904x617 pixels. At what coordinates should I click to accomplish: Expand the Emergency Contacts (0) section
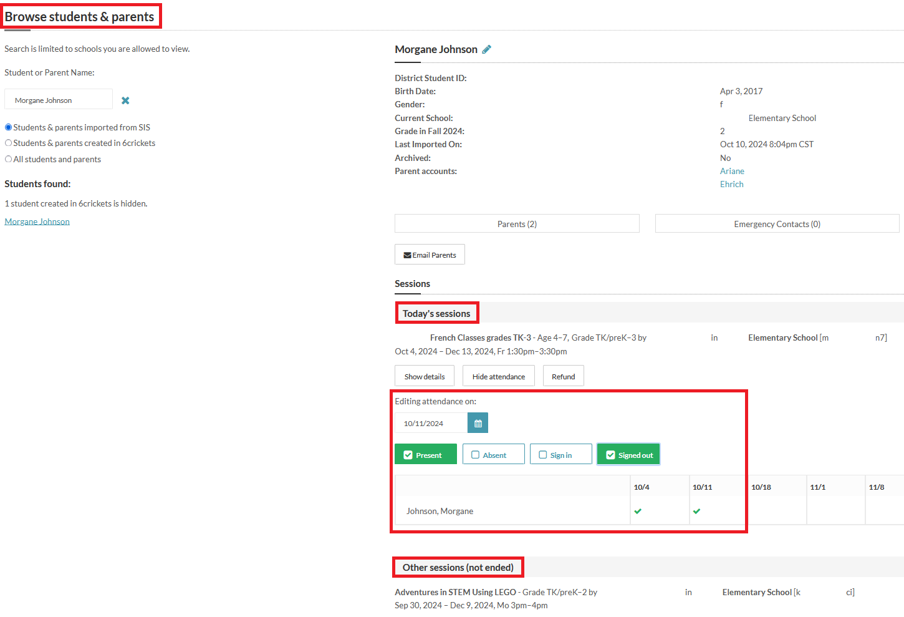[777, 224]
